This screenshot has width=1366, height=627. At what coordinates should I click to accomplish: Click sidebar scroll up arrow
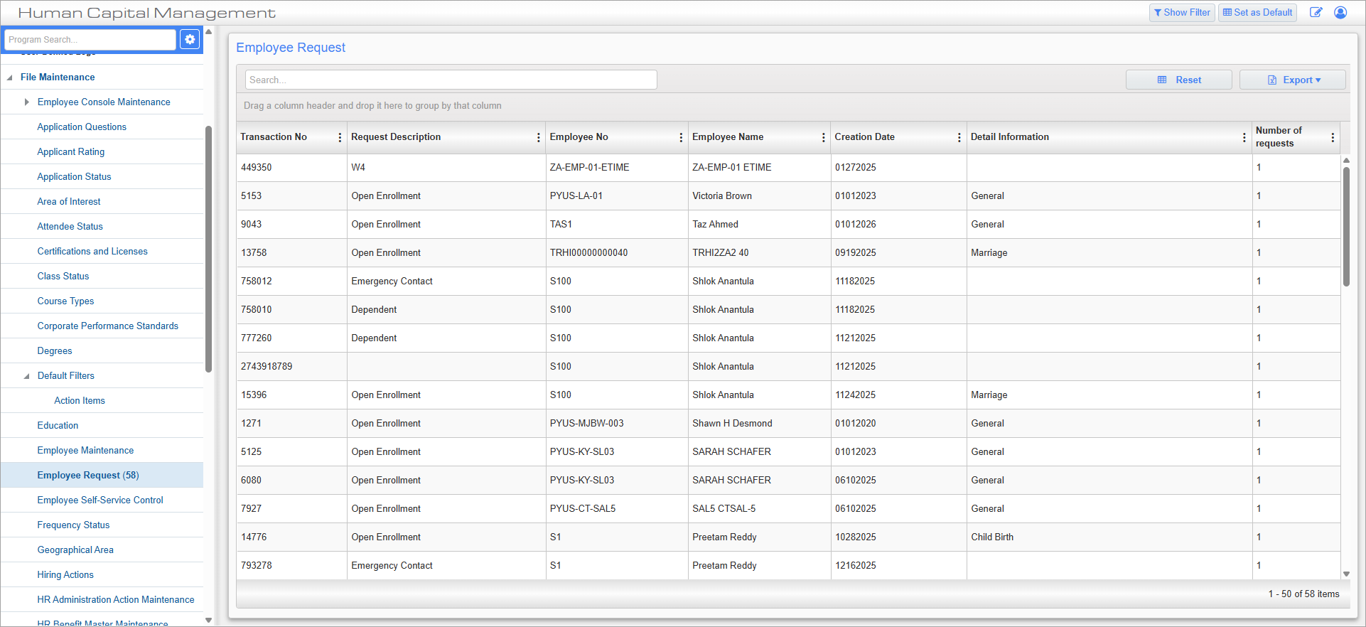[208, 31]
